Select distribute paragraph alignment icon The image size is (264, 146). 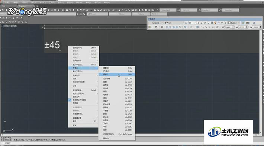pos(180,27)
